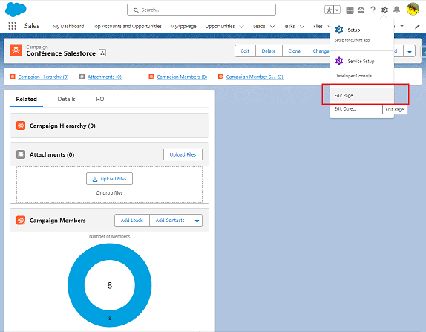Click the Setup gear icon in header
This screenshot has height=332, width=426.
[x=384, y=10]
